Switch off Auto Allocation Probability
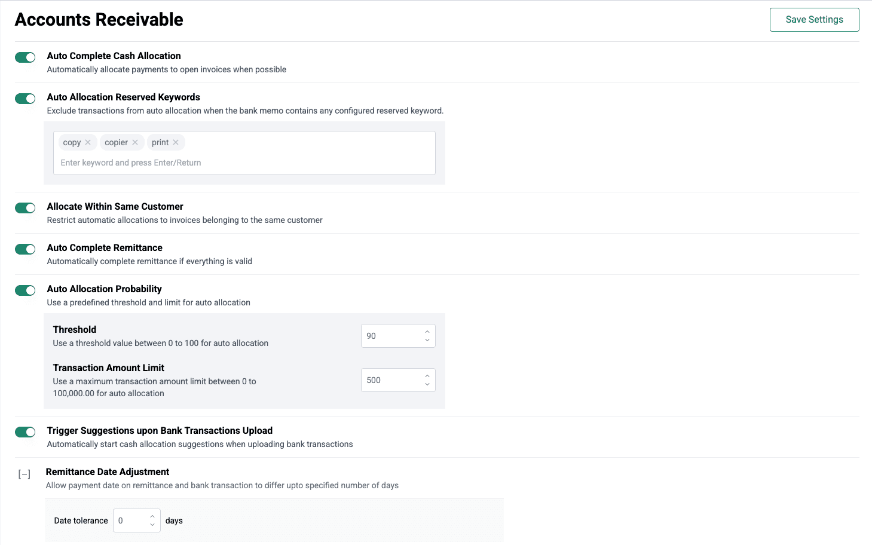This screenshot has width=872, height=545. tap(25, 290)
